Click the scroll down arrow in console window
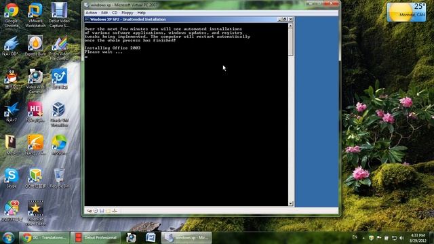Image resolution: width=434 pixels, height=244 pixels. point(290,203)
